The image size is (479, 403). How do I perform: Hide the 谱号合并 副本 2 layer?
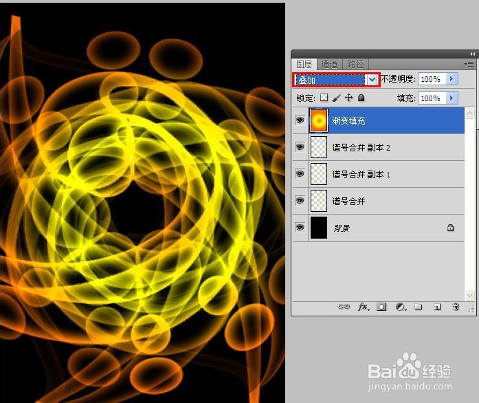point(300,147)
